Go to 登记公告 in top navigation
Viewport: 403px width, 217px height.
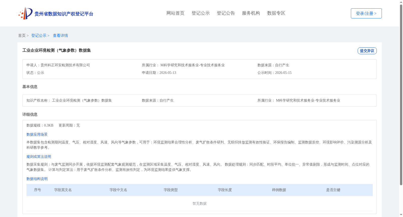click(x=226, y=13)
